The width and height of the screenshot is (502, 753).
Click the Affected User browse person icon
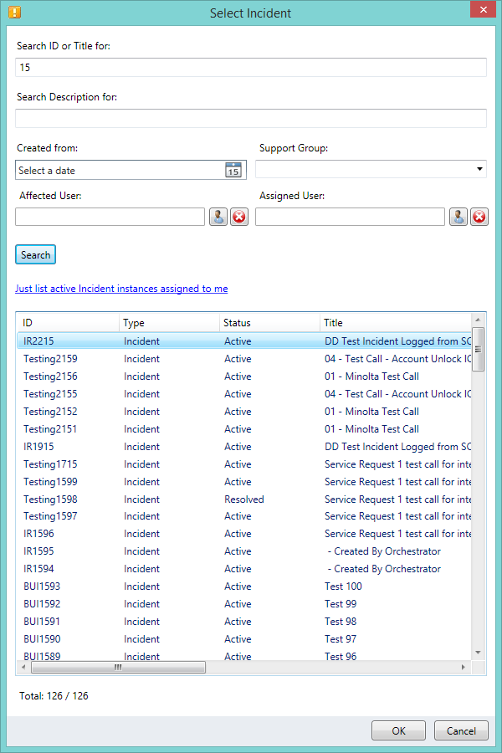(218, 217)
